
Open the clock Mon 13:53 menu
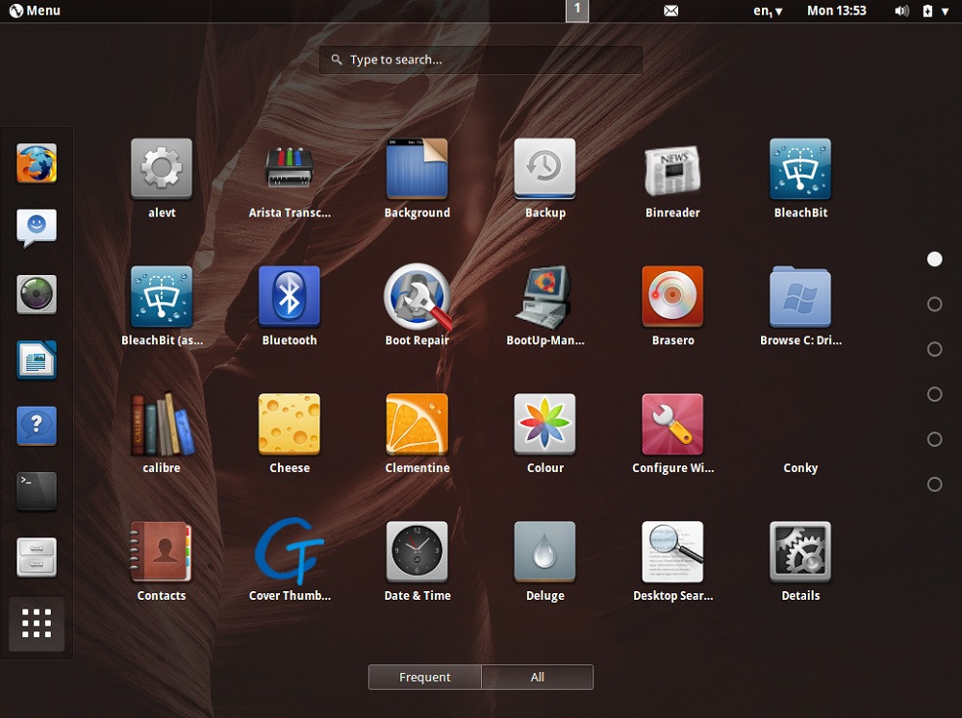point(837,11)
